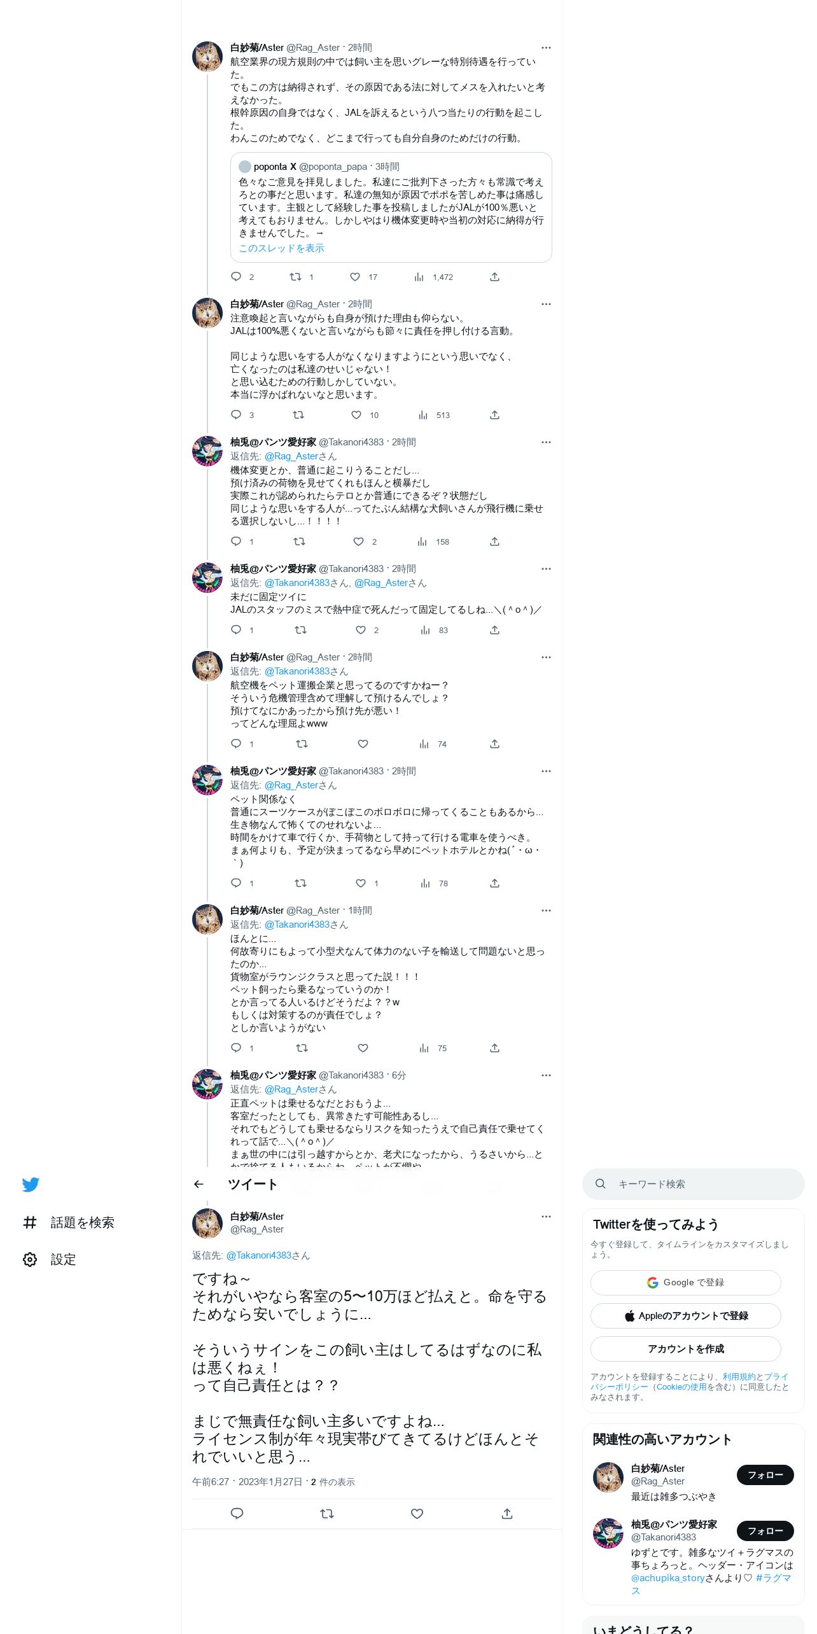Reply to the main tweet via the bubble icon

pos(237,1514)
